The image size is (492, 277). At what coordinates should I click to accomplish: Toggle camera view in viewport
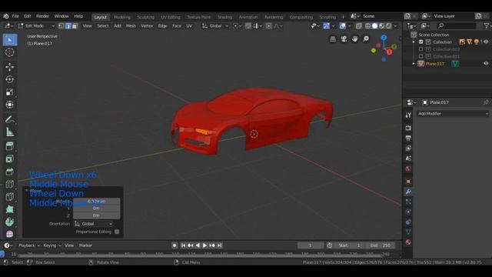click(344, 38)
